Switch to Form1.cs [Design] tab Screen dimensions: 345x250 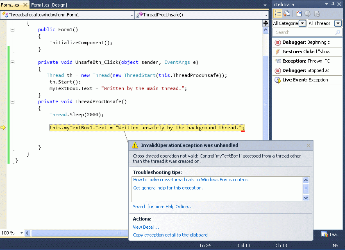click(x=49, y=5)
